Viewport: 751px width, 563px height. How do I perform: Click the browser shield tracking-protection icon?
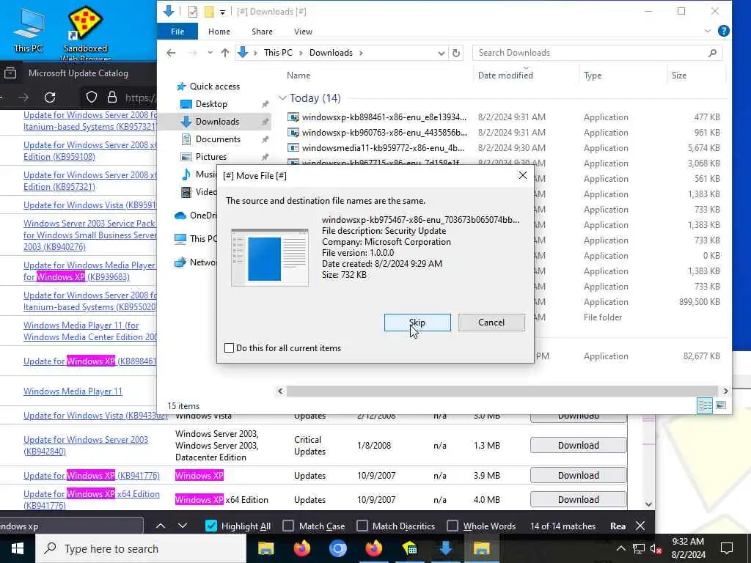click(92, 97)
